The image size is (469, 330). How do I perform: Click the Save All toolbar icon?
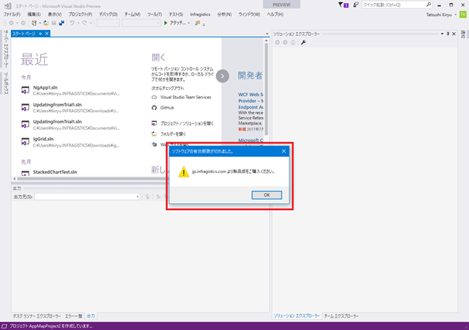[x=62, y=23]
